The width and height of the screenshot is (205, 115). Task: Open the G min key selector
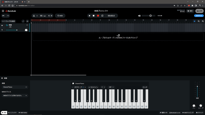coord(60,16)
